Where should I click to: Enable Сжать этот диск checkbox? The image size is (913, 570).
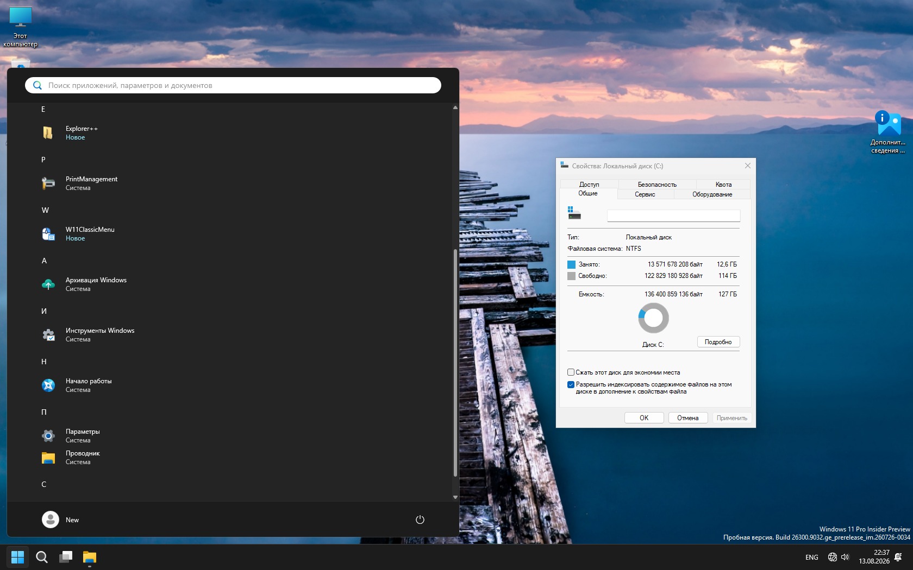pyautogui.click(x=571, y=372)
